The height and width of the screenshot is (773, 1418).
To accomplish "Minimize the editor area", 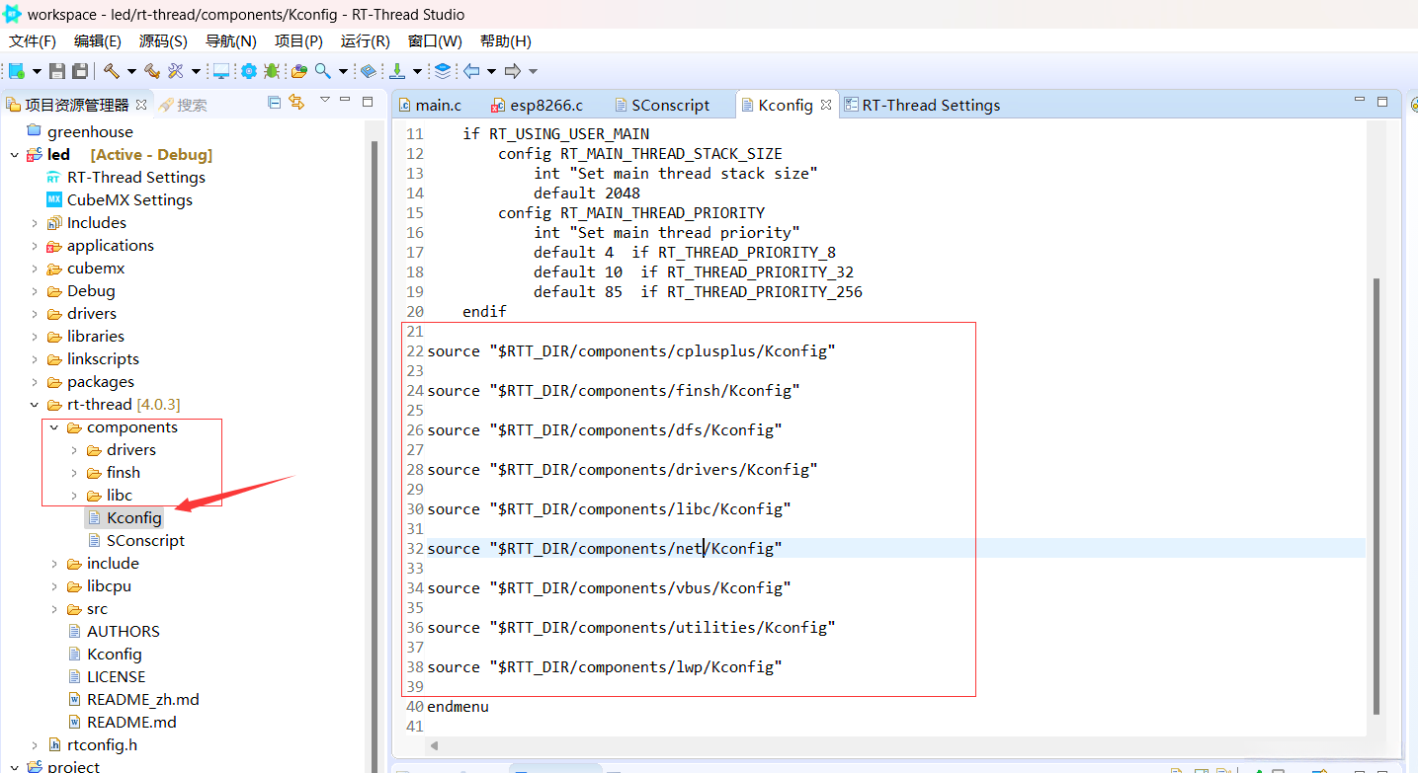I will [1360, 101].
